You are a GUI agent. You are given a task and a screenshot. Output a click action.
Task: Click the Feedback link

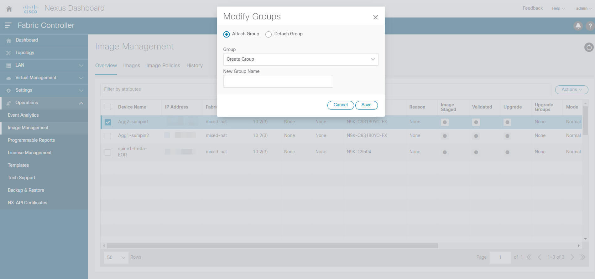coord(532,8)
